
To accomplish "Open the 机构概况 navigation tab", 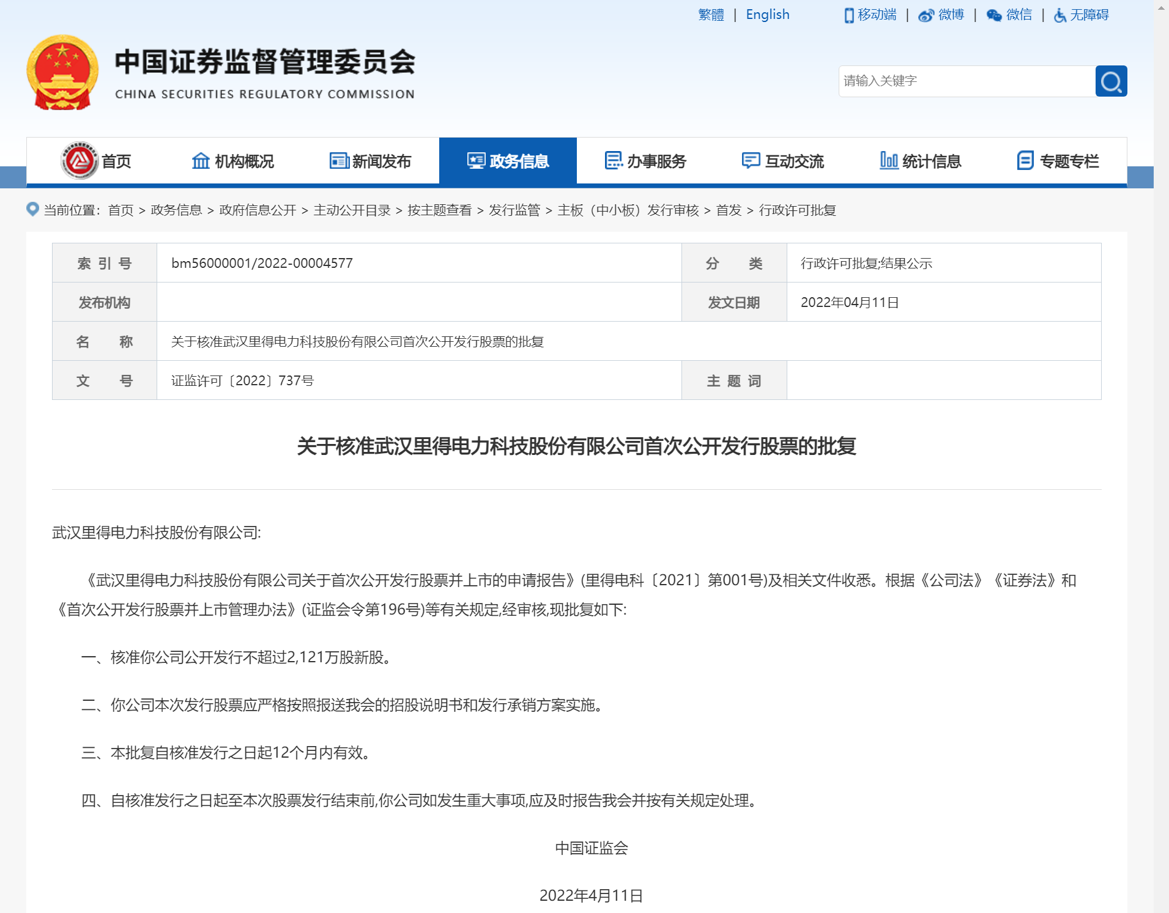I will click(232, 161).
